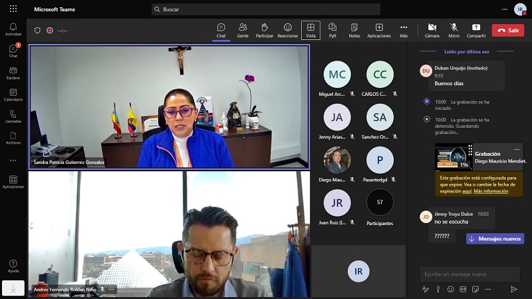Jump to Mensajes nuevos

click(495, 238)
